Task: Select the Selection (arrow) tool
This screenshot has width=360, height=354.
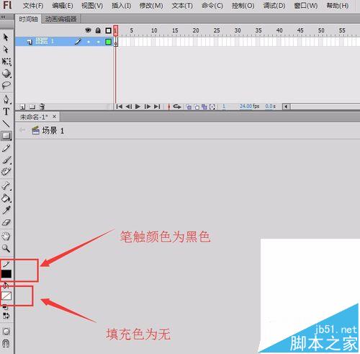Action: click(6, 37)
